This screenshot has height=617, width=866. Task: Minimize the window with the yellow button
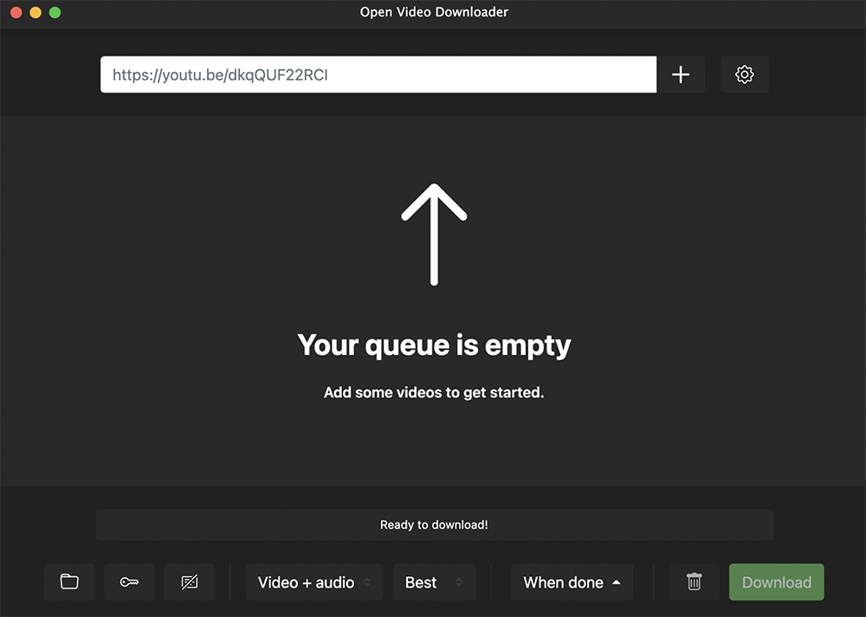36,12
